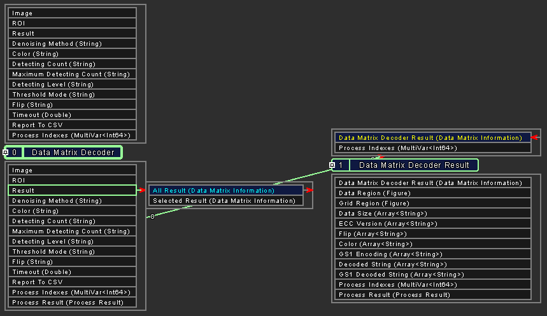Choose All Result (Data Matrix Information)
The height and width of the screenshot is (316, 547).
click(x=226, y=191)
